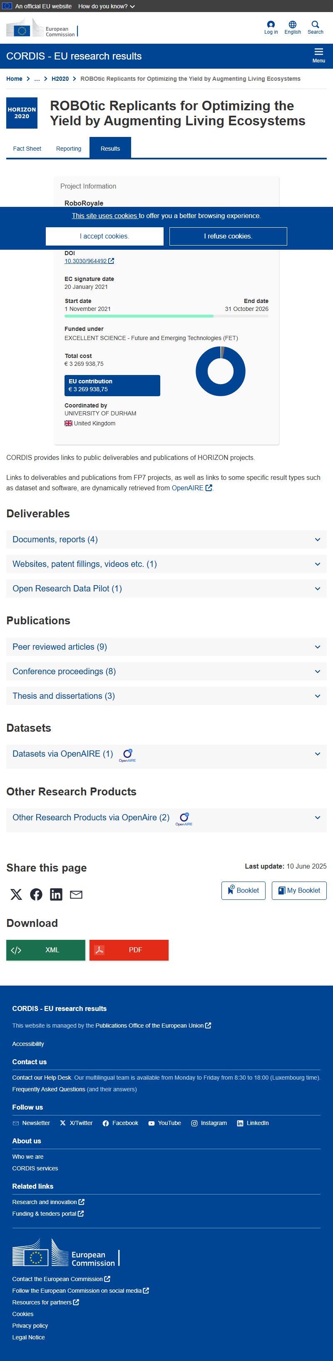Click the XML code brackets icon
333x1361 pixels.
(x=16, y=950)
